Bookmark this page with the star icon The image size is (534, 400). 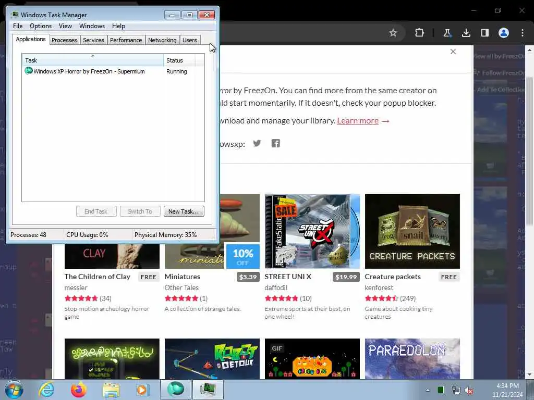(x=393, y=33)
